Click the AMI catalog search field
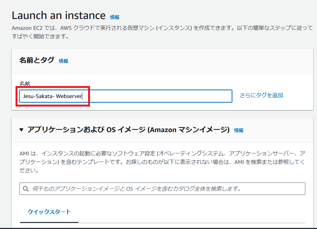317x229 pixels. click(162, 189)
